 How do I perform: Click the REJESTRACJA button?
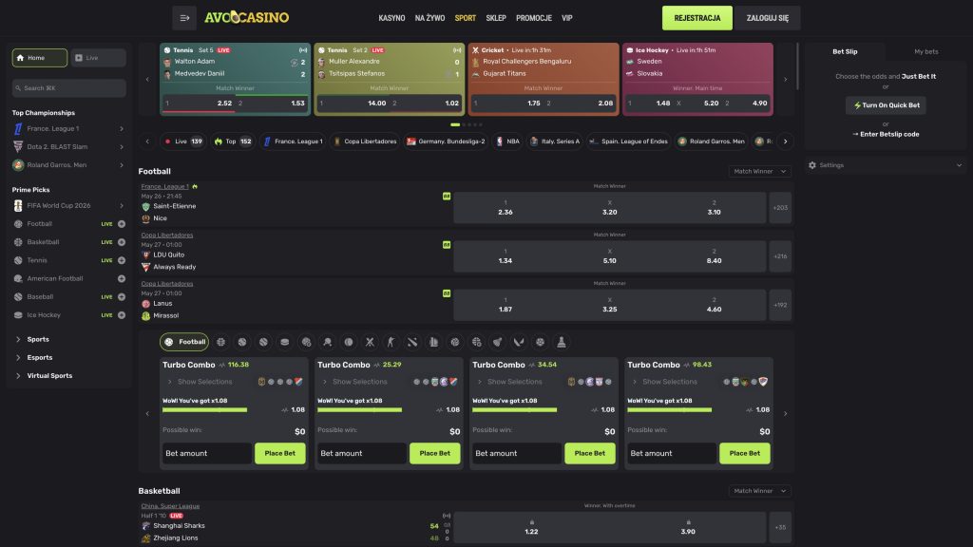[x=696, y=18]
